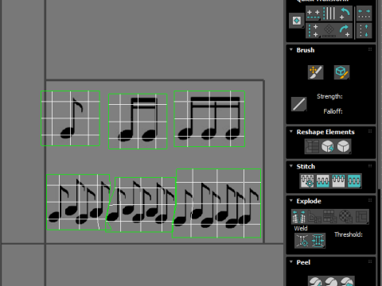Collapse the Explode rollout
The height and width of the screenshot is (286, 382).
[x=291, y=200]
